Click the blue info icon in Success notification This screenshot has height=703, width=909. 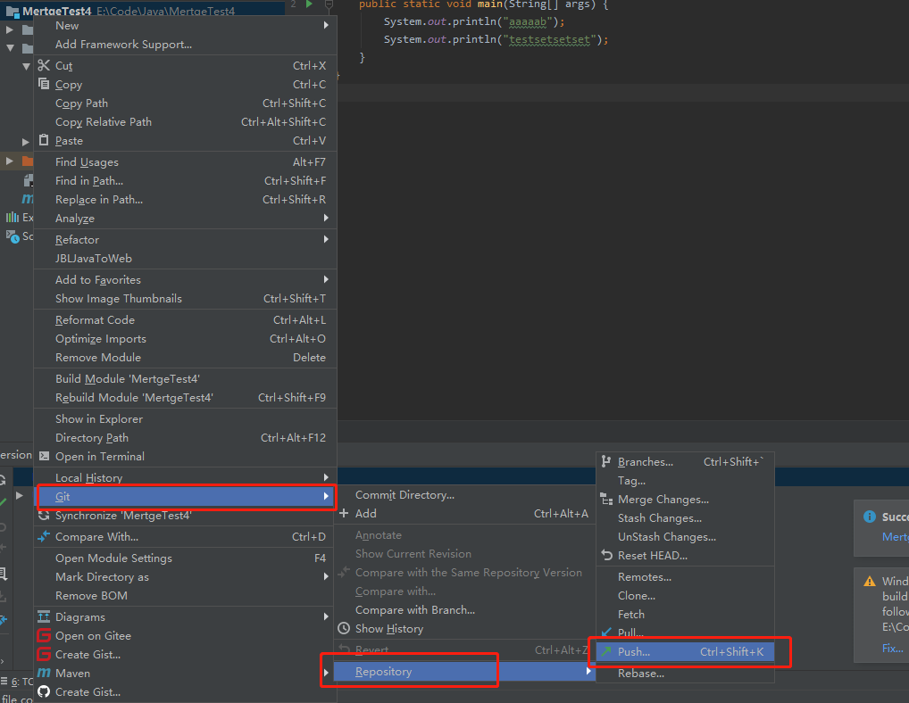point(870,517)
